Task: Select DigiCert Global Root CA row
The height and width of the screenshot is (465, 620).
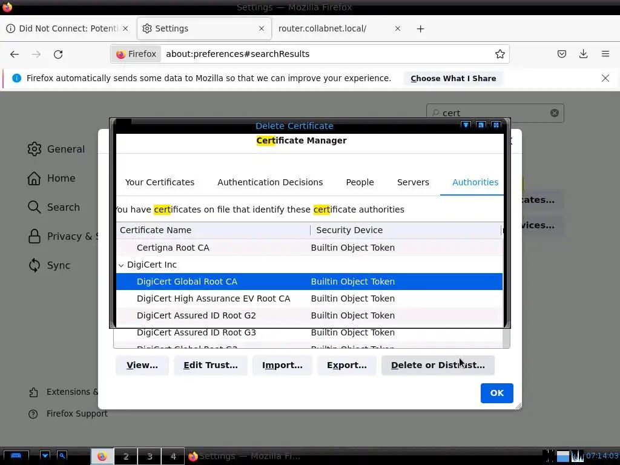Action: (x=309, y=282)
